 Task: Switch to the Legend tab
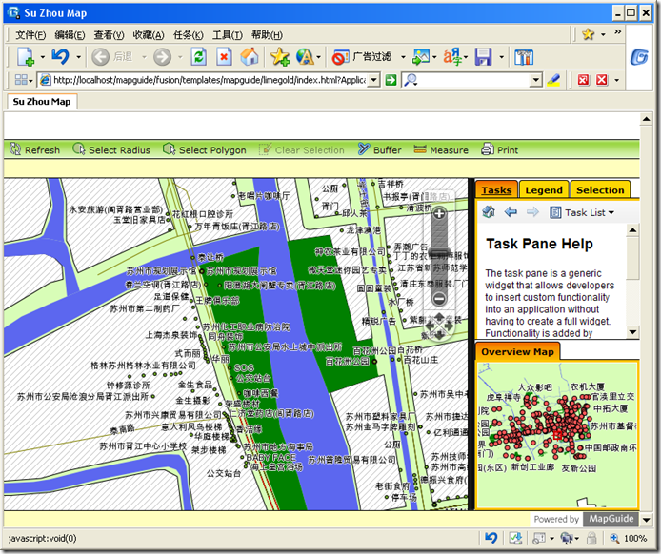[x=544, y=190]
